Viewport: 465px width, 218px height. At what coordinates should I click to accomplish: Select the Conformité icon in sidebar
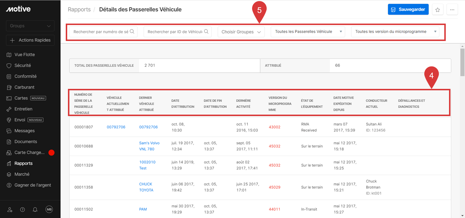tap(9, 77)
